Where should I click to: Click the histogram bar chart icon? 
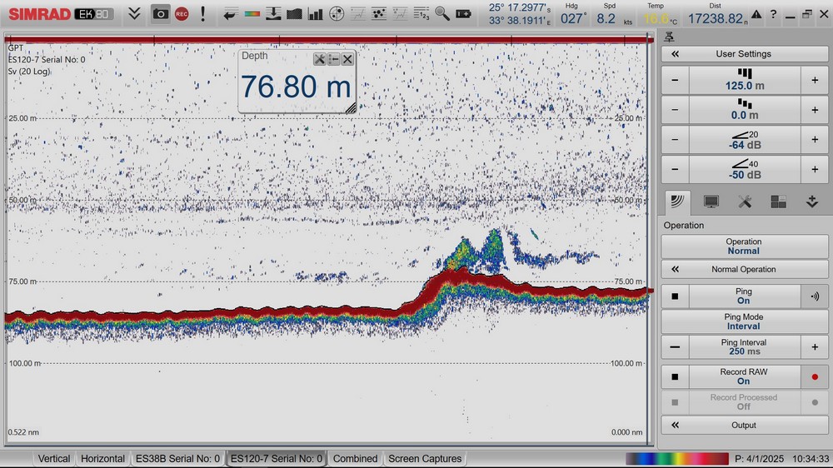point(316,14)
